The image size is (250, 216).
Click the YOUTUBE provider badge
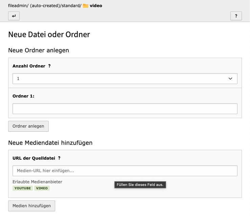coord(23,188)
